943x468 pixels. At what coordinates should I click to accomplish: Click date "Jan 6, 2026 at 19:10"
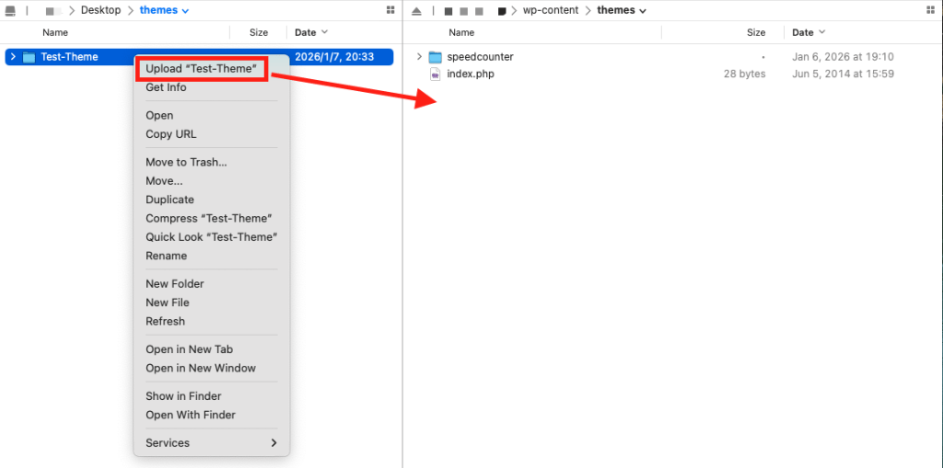tap(844, 57)
